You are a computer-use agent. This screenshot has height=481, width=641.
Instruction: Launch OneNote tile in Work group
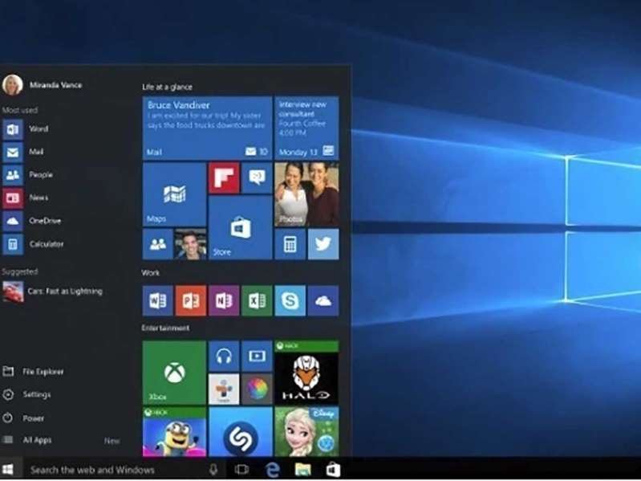(224, 301)
